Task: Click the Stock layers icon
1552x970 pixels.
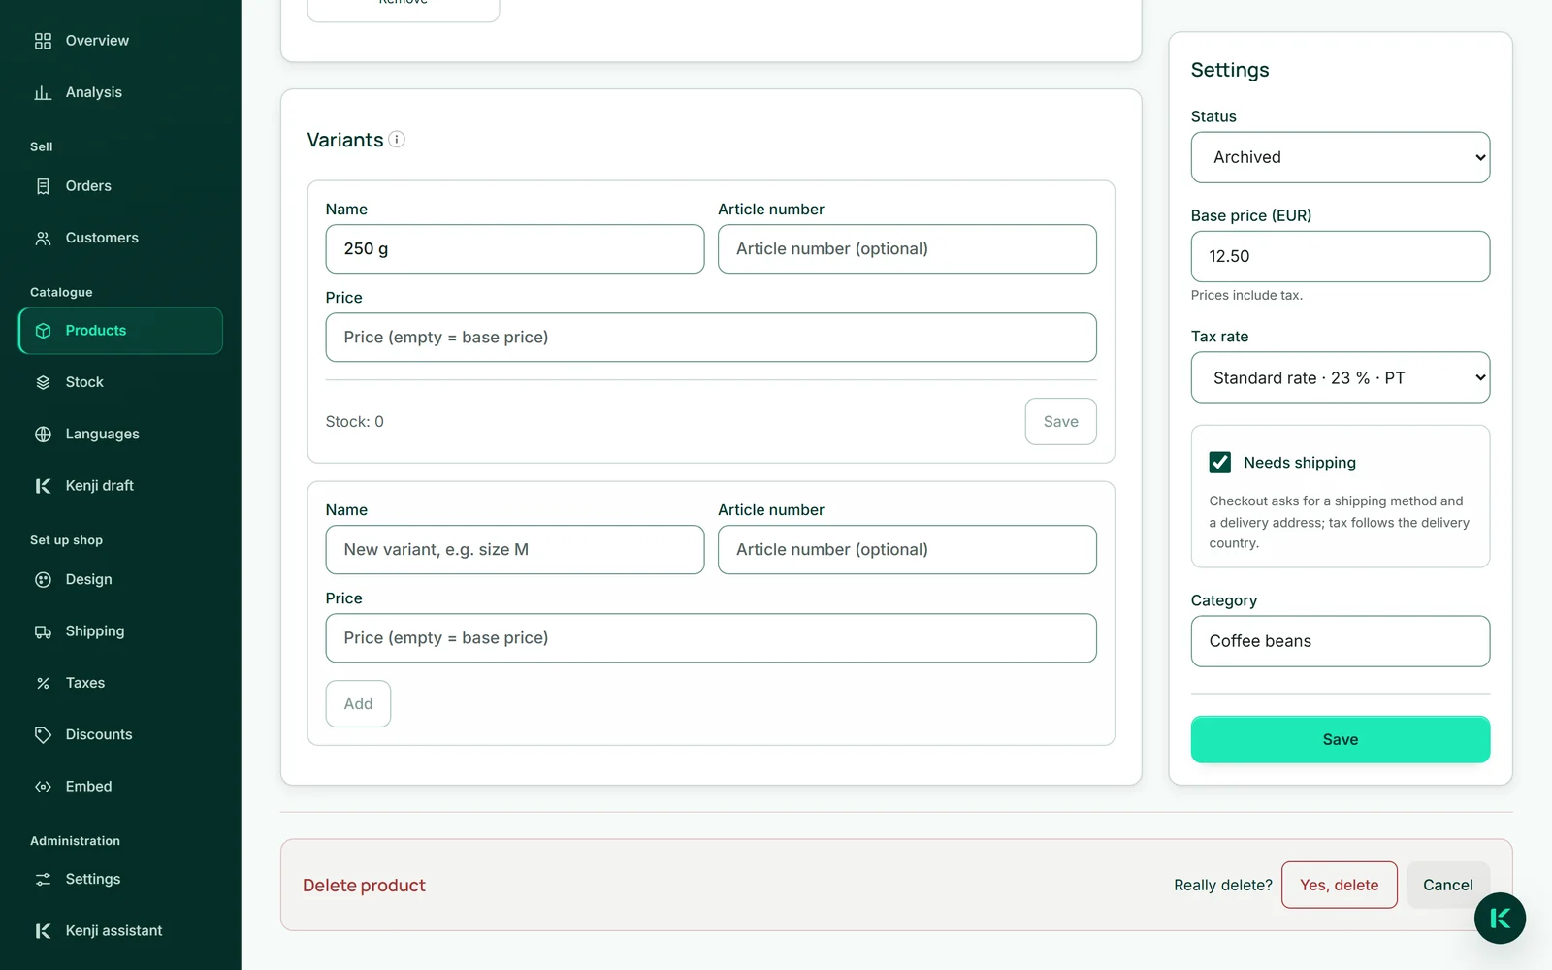Action: [43, 382]
